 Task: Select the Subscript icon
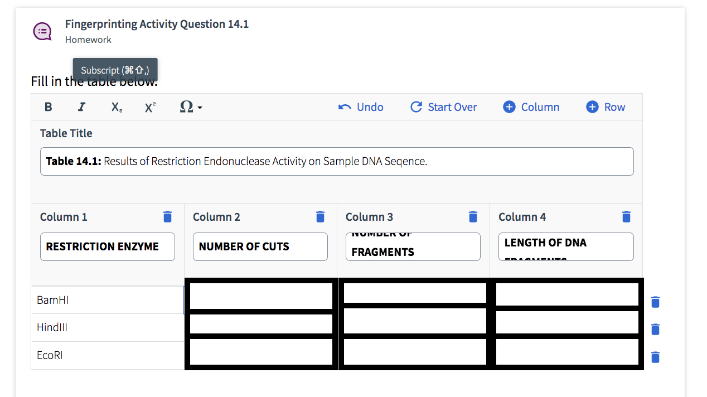(x=115, y=106)
